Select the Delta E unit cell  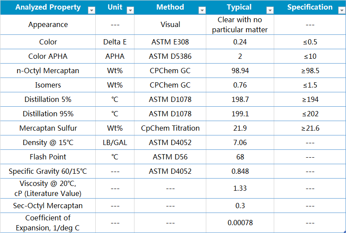[x=115, y=42]
